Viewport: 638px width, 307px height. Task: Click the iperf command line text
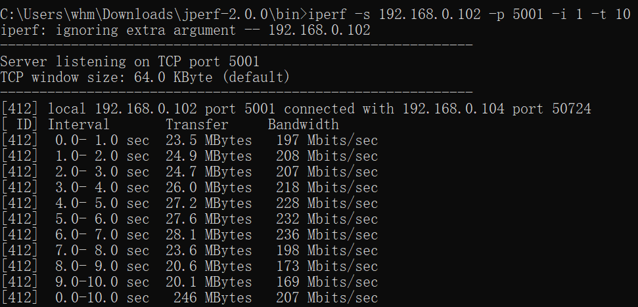(x=470, y=14)
